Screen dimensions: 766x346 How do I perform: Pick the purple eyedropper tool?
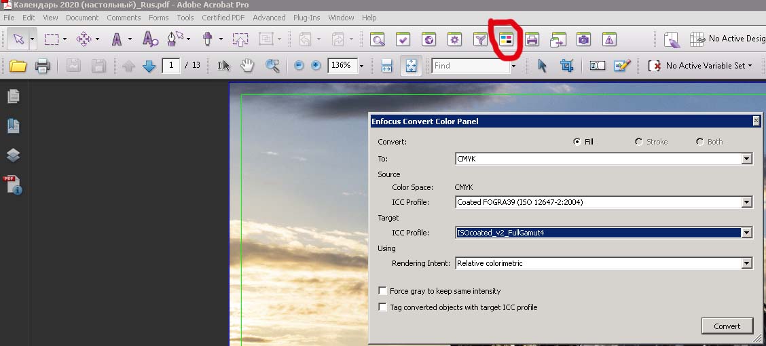pos(208,39)
